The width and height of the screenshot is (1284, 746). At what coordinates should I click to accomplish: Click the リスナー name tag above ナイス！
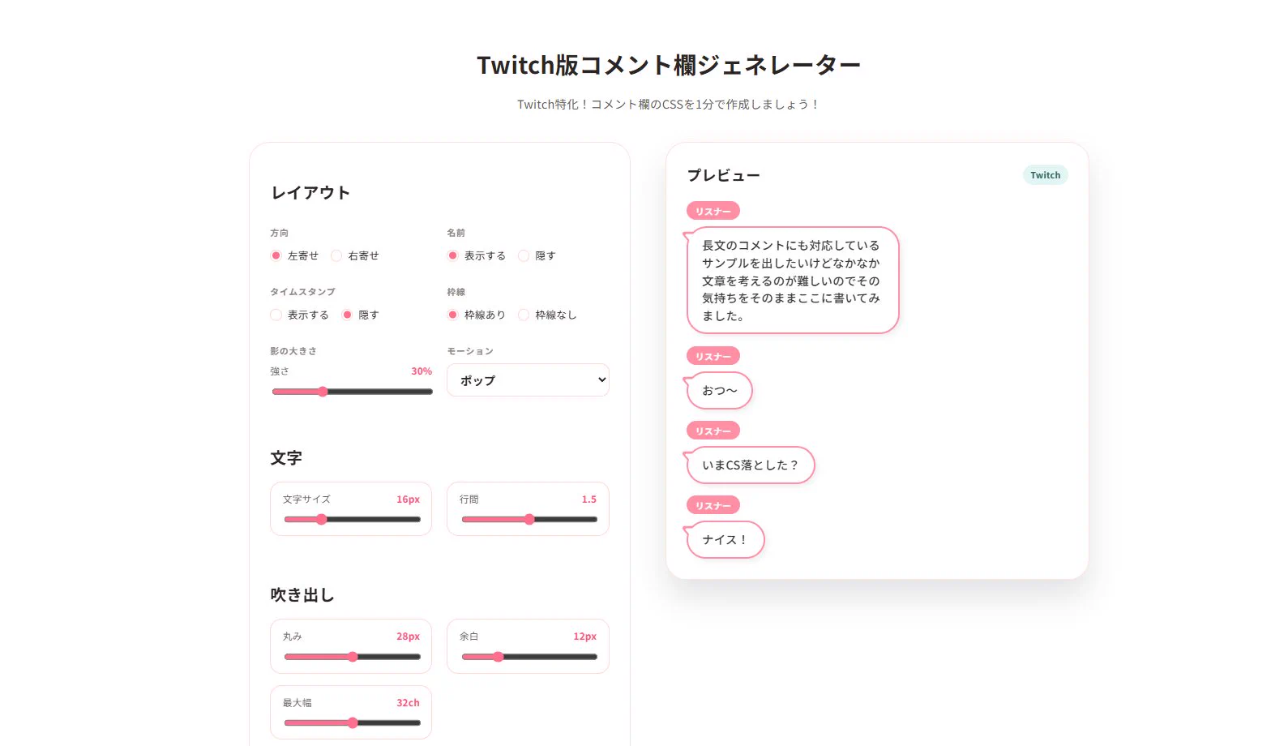click(713, 505)
